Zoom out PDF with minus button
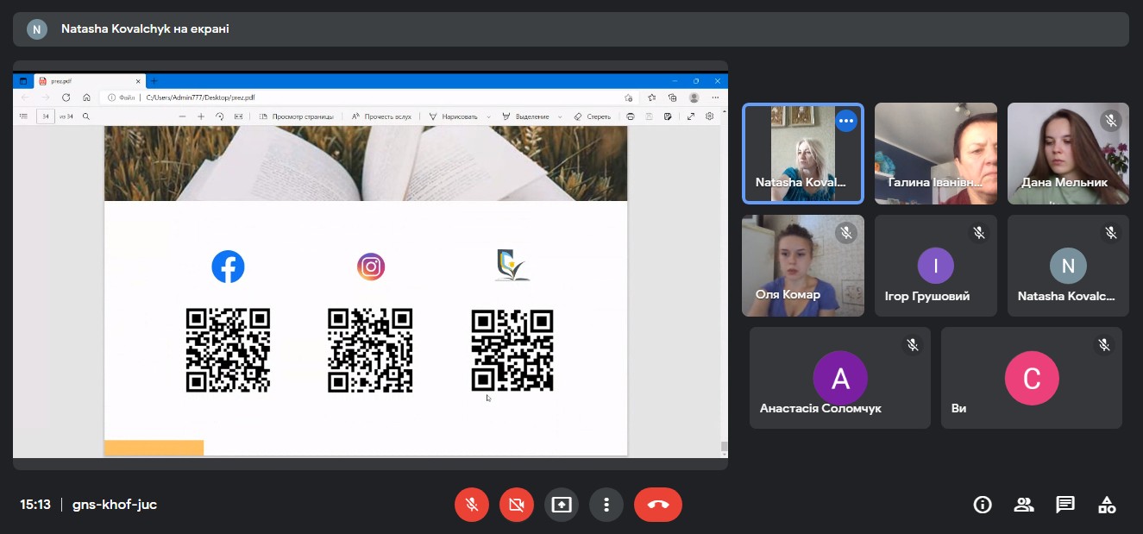Viewport: 1143px width, 534px height. pyautogui.click(x=182, y=116)
